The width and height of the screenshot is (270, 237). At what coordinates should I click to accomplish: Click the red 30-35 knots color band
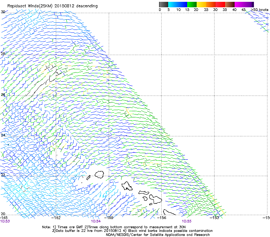click(220, 4)
